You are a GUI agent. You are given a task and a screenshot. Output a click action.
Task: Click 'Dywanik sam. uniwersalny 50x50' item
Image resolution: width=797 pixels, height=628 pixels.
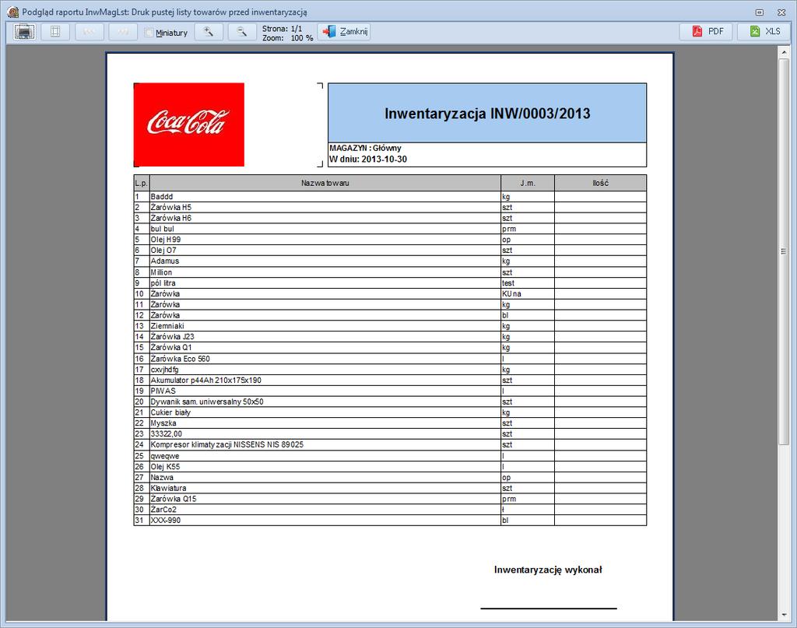207,402
